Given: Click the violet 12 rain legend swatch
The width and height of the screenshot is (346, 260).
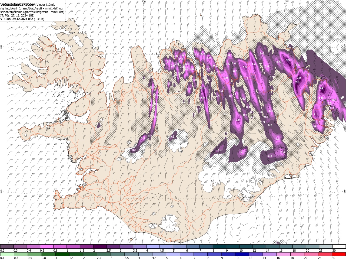Looking at the screenshot, I should 256,254.
